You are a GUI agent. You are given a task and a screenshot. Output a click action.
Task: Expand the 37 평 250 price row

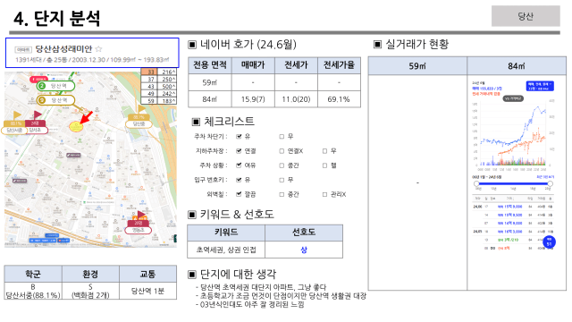click(159, 80)
